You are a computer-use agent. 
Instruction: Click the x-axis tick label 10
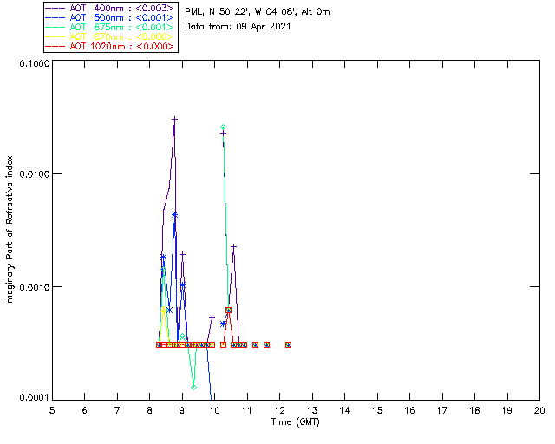(x=214, y=411)
